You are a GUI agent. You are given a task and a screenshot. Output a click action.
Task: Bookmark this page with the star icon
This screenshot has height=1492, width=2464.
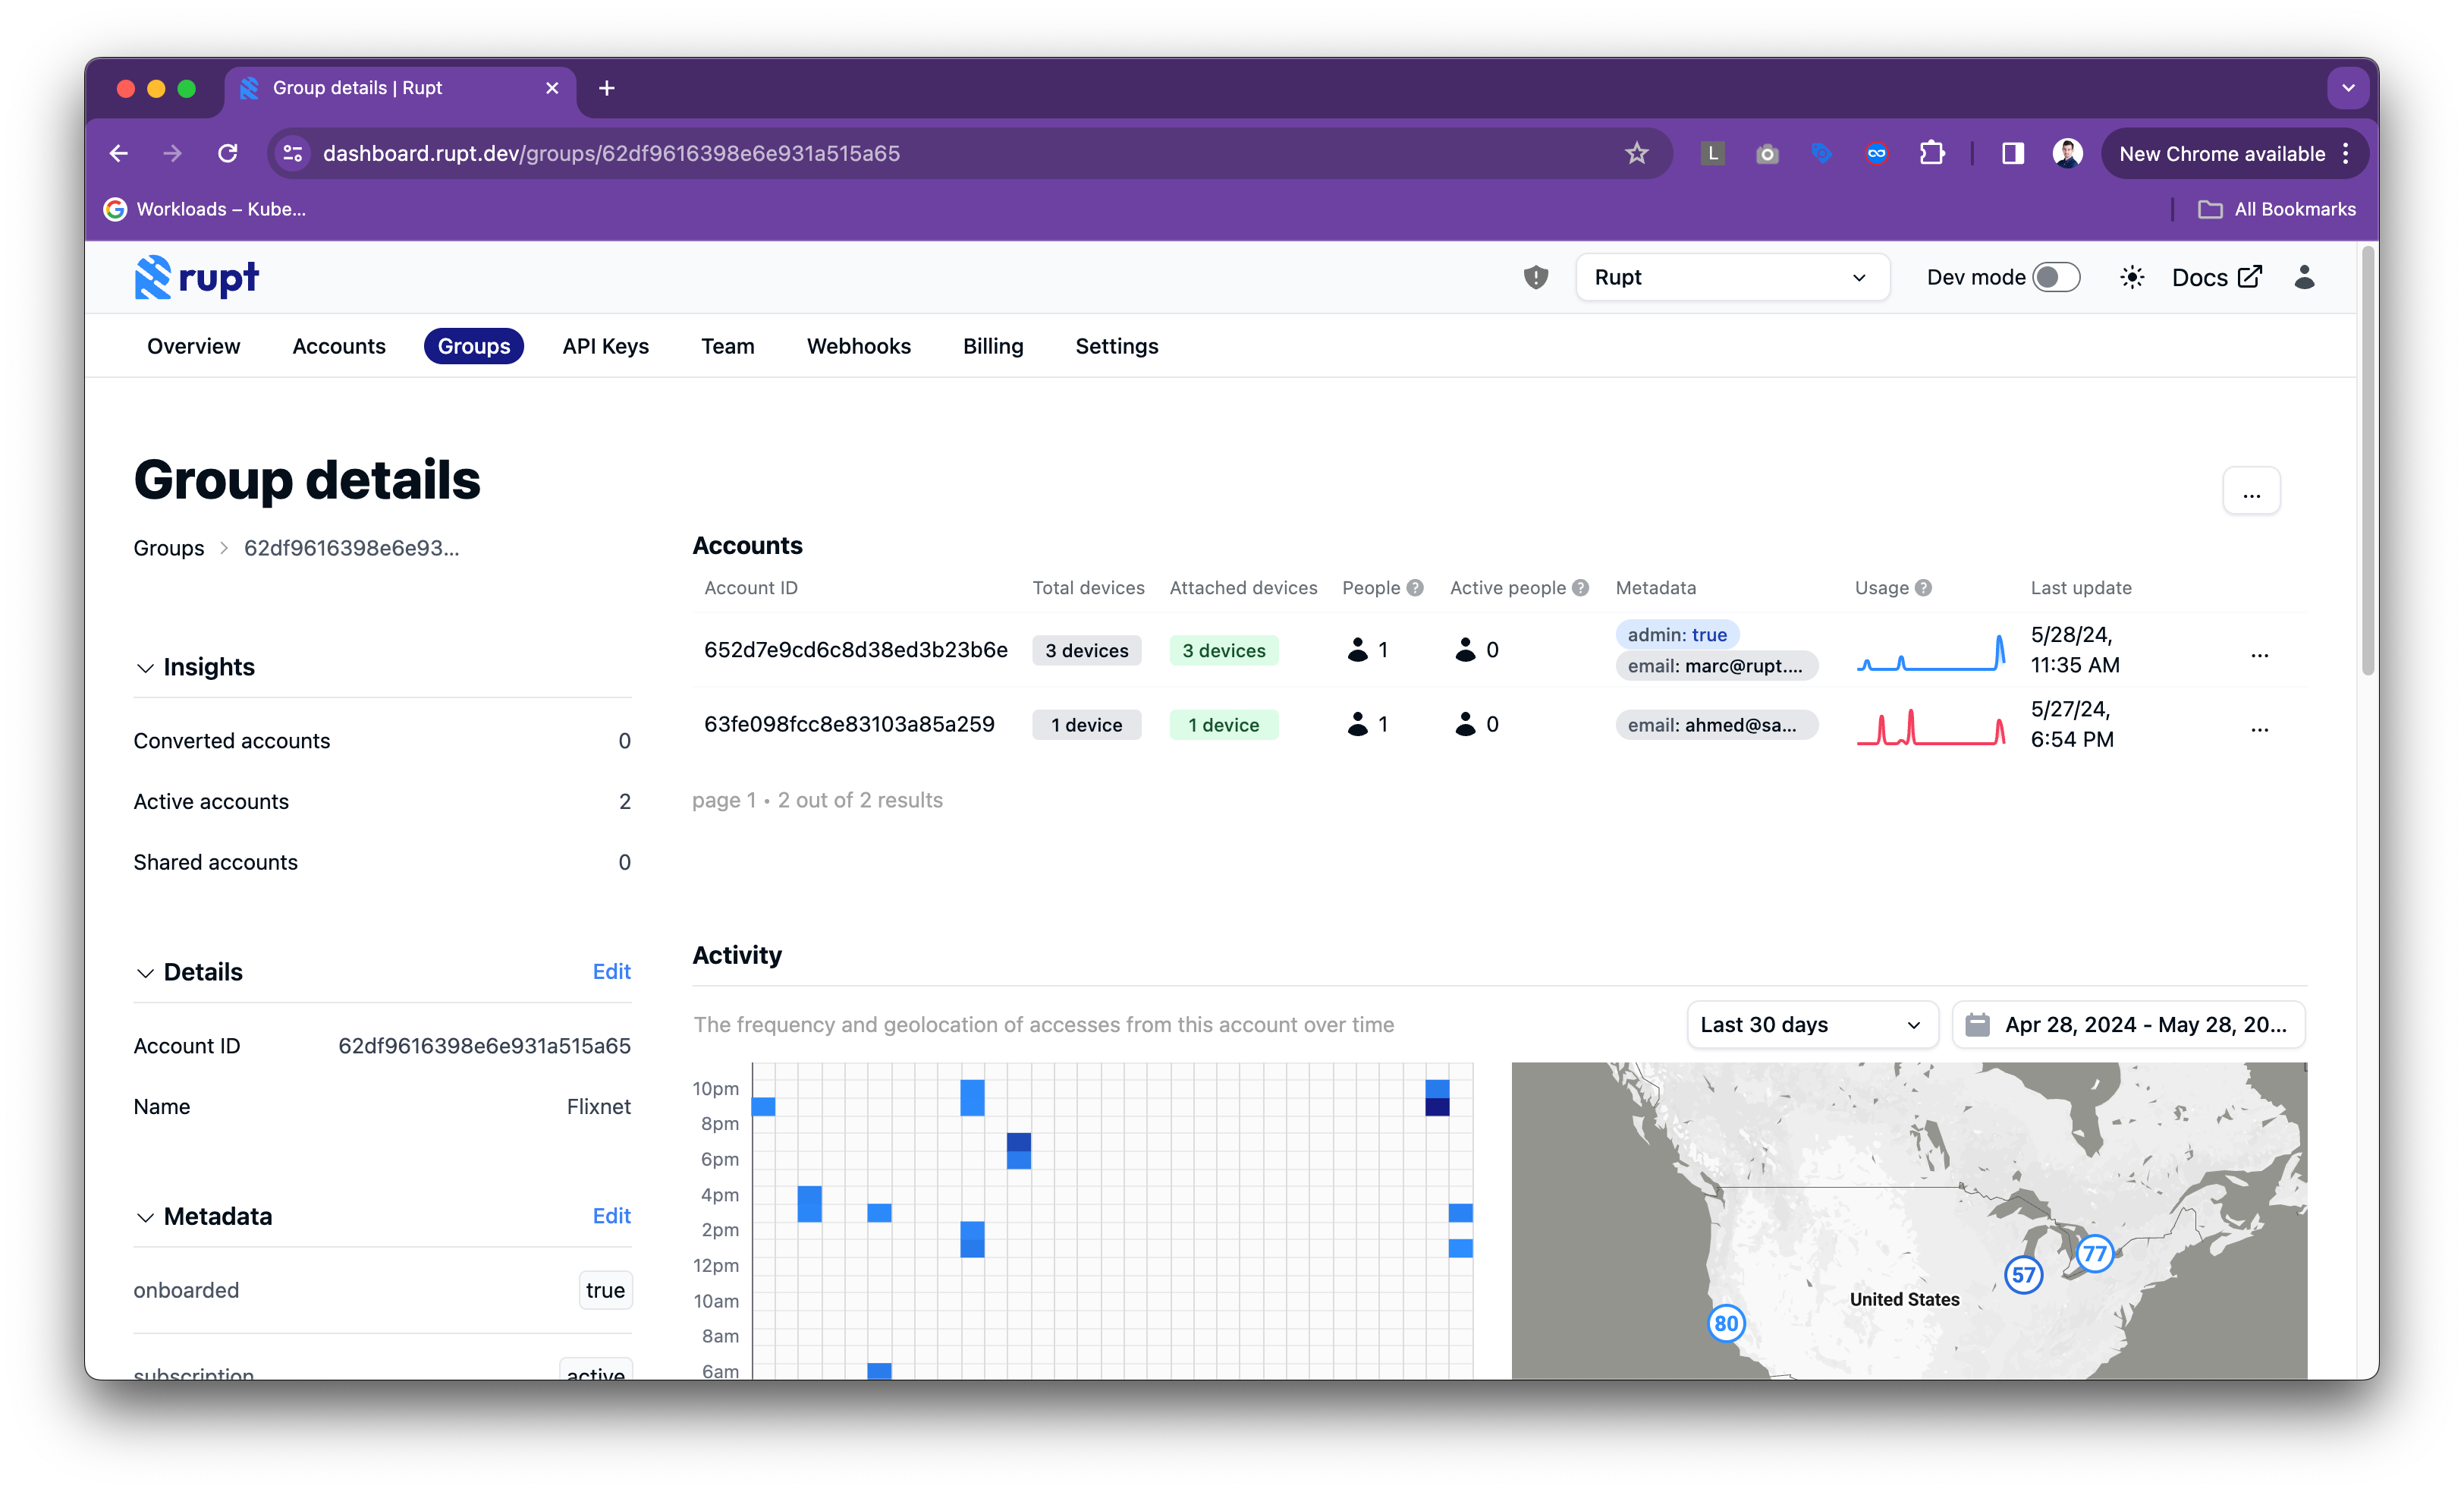point(1636,153)
